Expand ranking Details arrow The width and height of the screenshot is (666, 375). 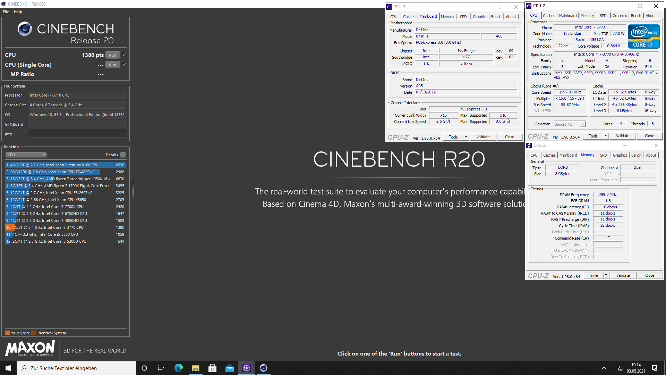coord(123,155)
